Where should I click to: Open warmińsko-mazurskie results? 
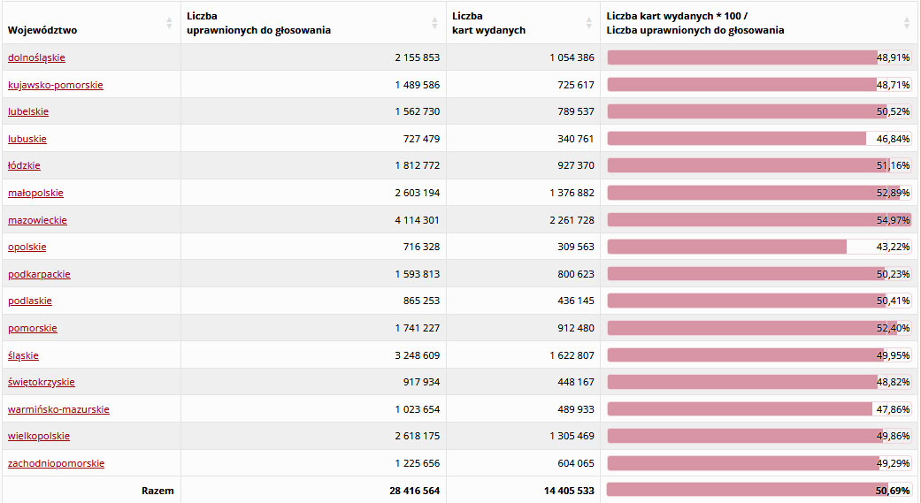(x=58, y=409)
